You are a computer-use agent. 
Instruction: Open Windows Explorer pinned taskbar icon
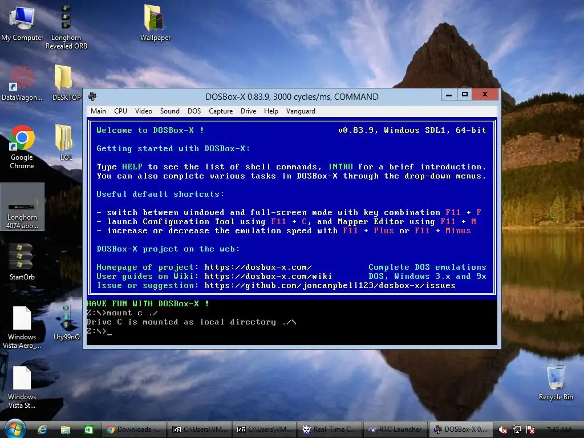(x=66, y=429)
